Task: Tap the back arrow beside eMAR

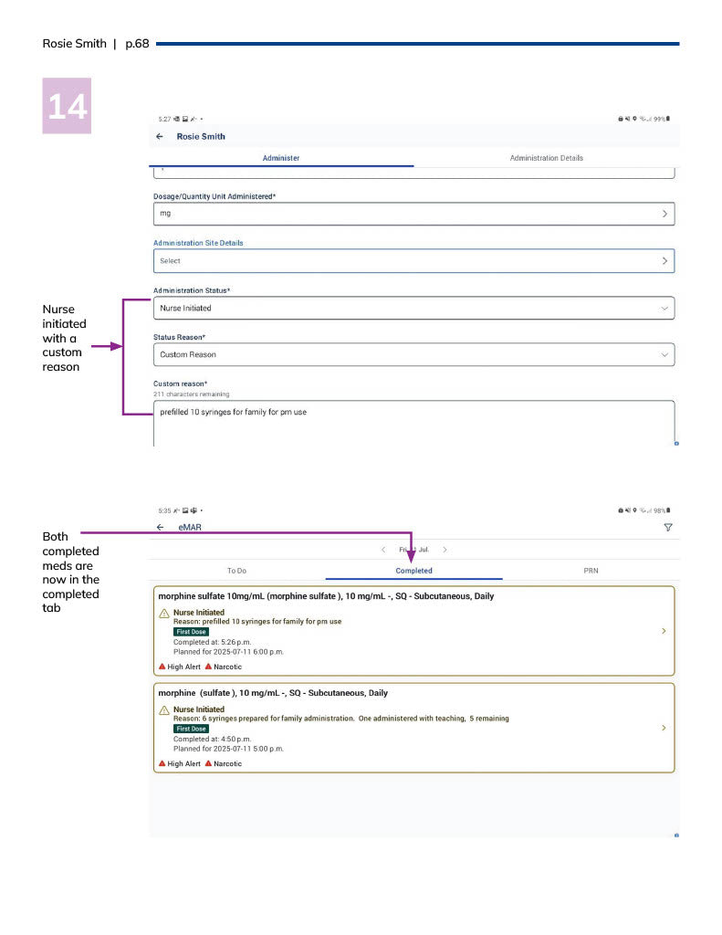Action: click(160, 528)
